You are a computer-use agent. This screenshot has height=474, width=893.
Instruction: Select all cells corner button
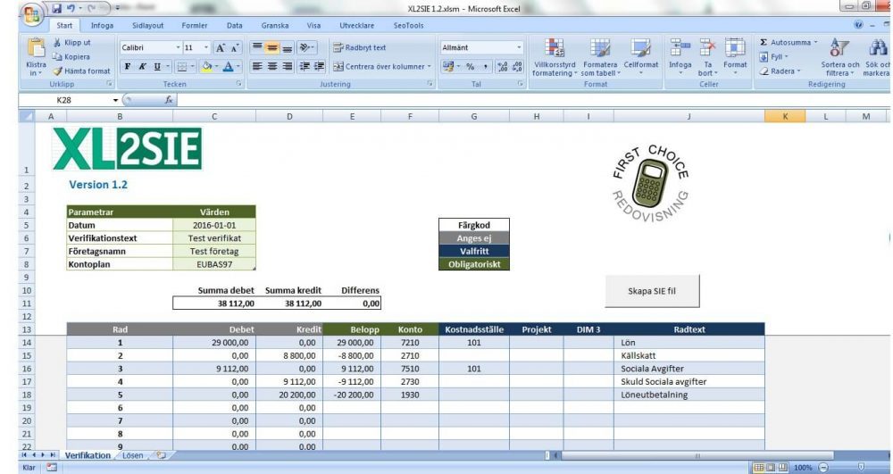pyautogui.click(x=27, y=116)
